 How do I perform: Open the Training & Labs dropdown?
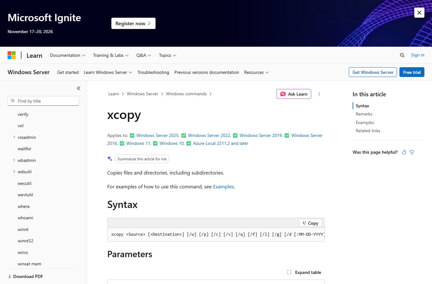[x=111, y=55]
